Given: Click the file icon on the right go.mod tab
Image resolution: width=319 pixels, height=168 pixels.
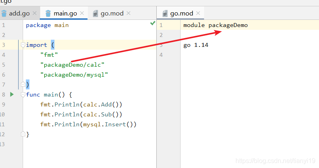Looking at the screenshot, I should point(165,14).
